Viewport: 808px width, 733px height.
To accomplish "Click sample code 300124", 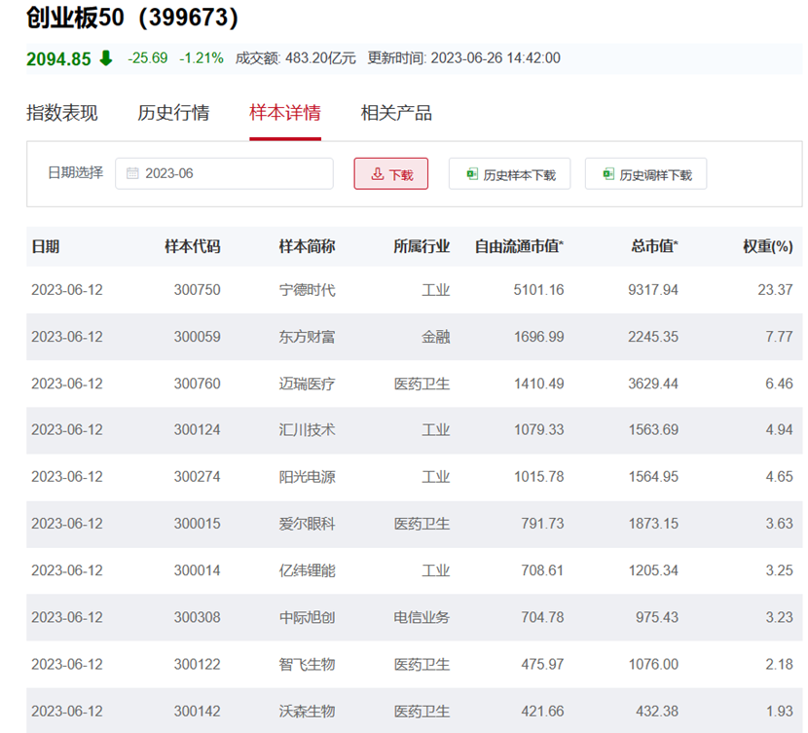I will click(x=197, y=429).
